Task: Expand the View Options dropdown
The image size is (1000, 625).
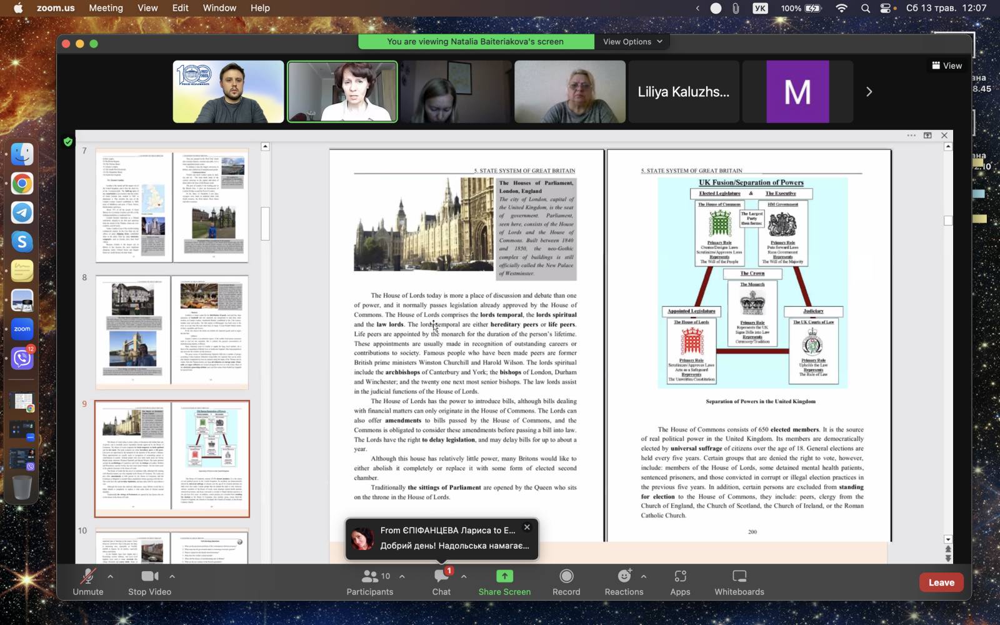Action: pyautogui.click(x=632, y=42)
